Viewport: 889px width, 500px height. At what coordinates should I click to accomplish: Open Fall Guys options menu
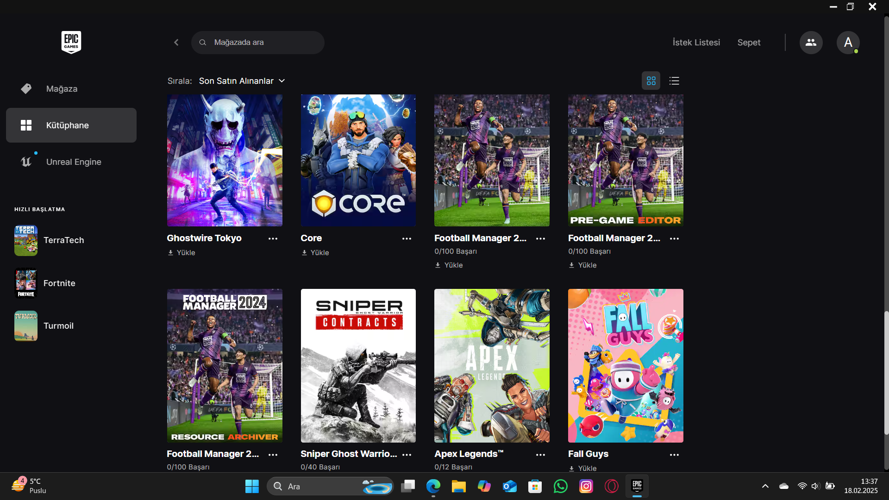tap(674, 455)
